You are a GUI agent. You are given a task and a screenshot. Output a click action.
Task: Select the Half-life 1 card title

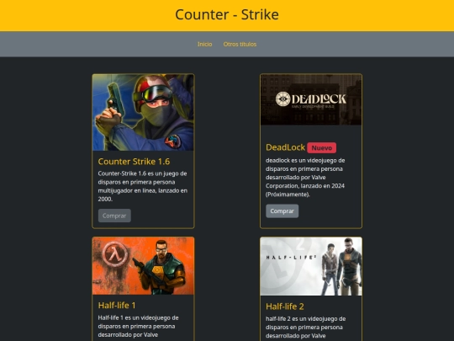click(117, 306)
